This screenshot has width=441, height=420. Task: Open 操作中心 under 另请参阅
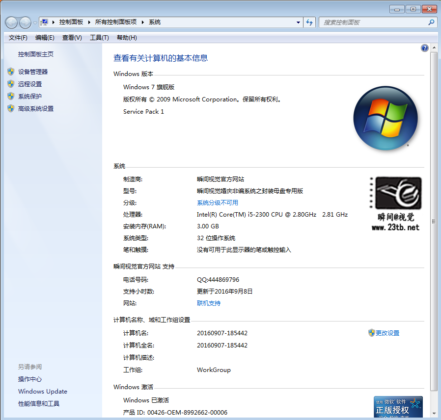tap(30, 379)
